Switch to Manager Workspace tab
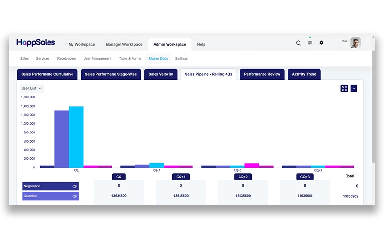Image resolution: width=384 pixels, height=240 pixels. (x=124, y=44)
